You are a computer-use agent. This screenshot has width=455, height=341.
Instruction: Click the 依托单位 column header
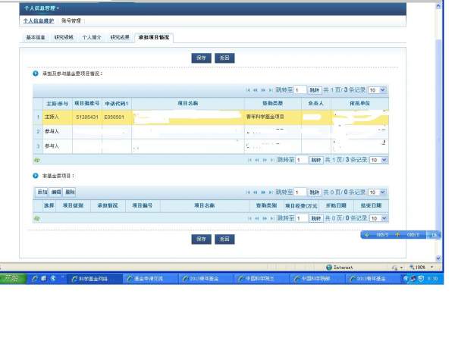click(359, 104)
